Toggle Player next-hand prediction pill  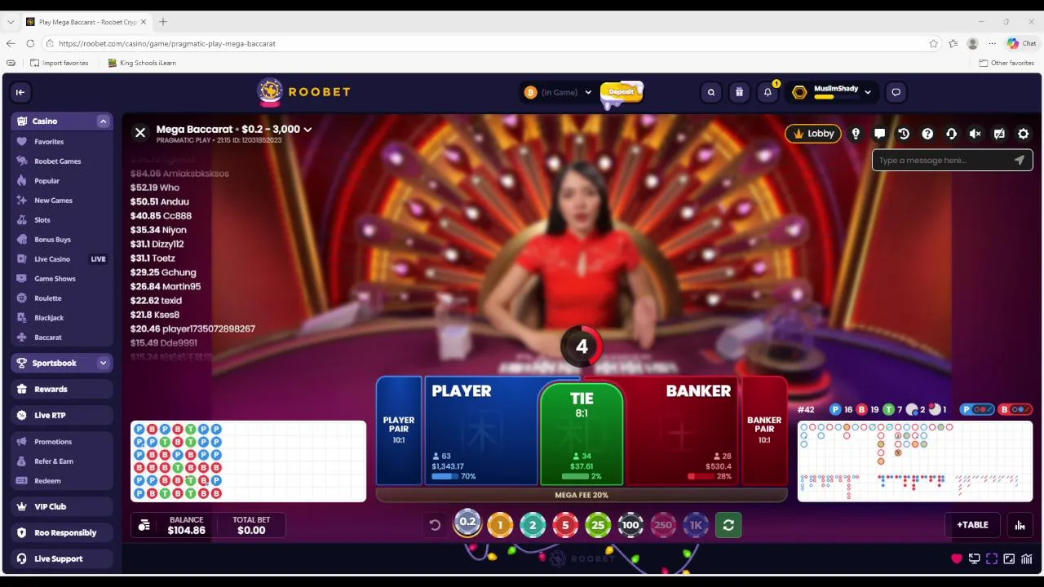click(978, 409)
